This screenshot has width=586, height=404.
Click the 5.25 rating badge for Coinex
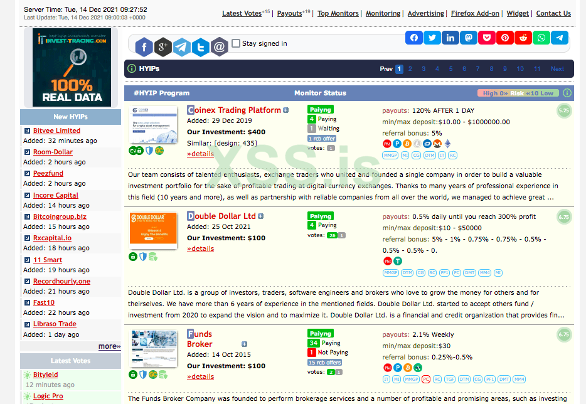click(x=564, y=110)
